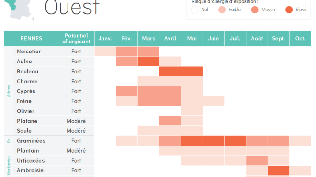316x177 pixels.
Task: Click the Ambroisie September high-risk cell
Action: tap(279, 170)
